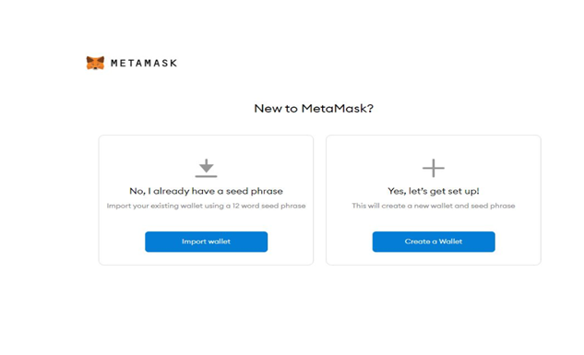Select "No, I already have a seed phrase" title
584x355 pixels.
[206, 191]
